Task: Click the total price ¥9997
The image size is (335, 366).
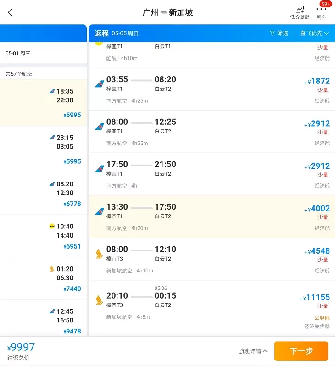Action: pos(21,347)
